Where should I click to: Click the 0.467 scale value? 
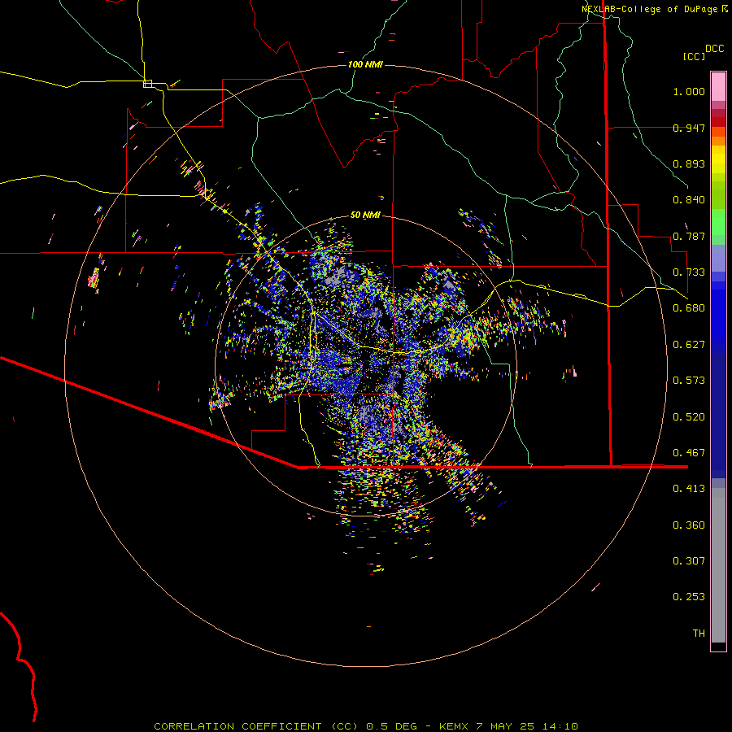(689, 453)
